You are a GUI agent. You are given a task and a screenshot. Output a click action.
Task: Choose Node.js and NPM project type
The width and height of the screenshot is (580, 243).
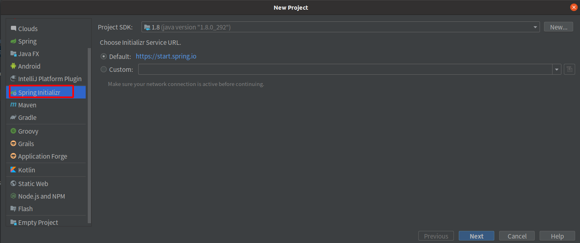click(46, 196)
